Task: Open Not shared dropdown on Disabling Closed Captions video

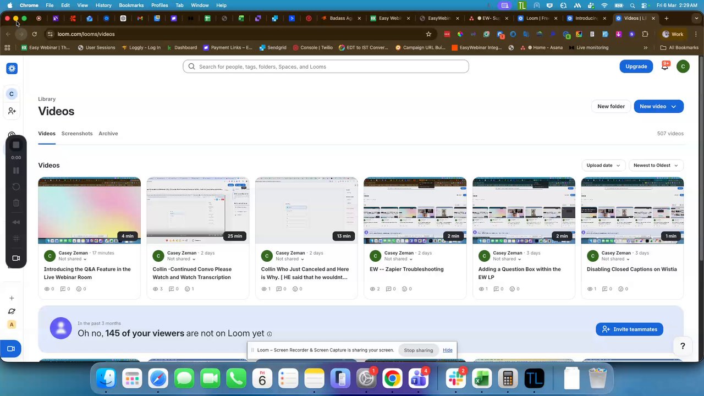Action: 615,259
